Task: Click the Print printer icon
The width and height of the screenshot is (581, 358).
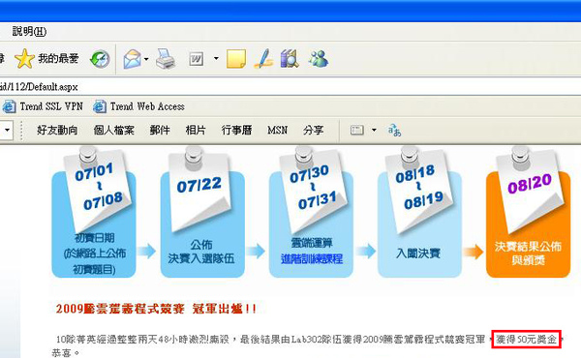Action: pyautogui.click(x=166, y=59)
